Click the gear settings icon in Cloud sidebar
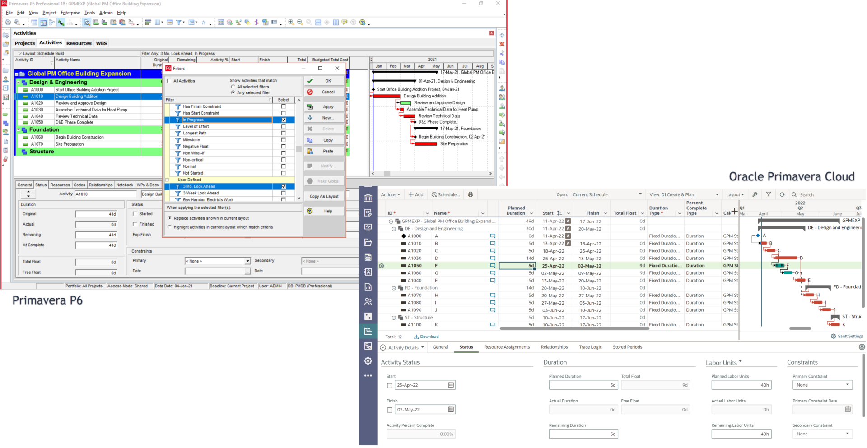867x448 pixels. coord(368,360)
